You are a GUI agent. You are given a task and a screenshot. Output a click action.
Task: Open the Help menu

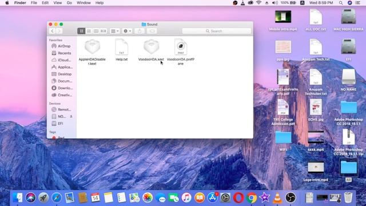point(100,3)
